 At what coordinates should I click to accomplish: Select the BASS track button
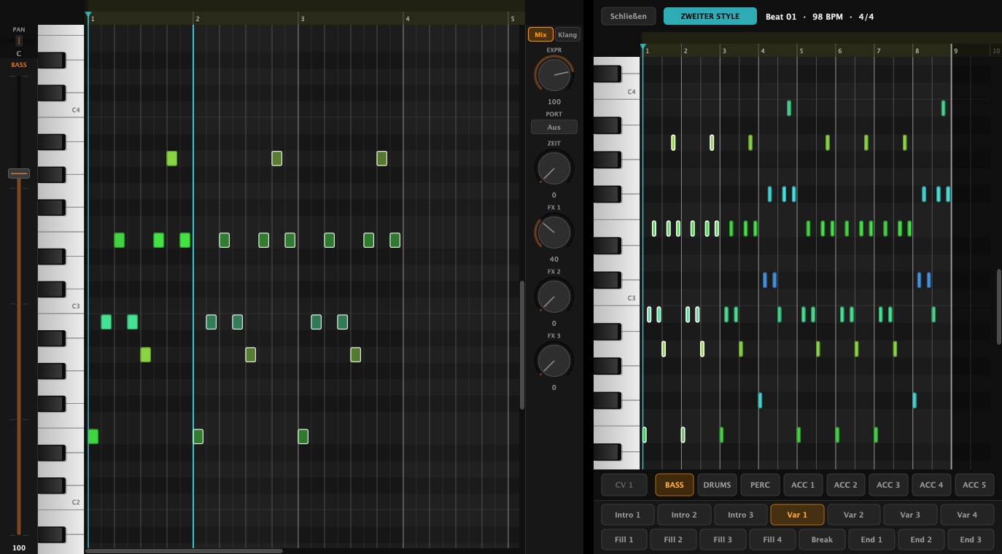coord(675,485)
